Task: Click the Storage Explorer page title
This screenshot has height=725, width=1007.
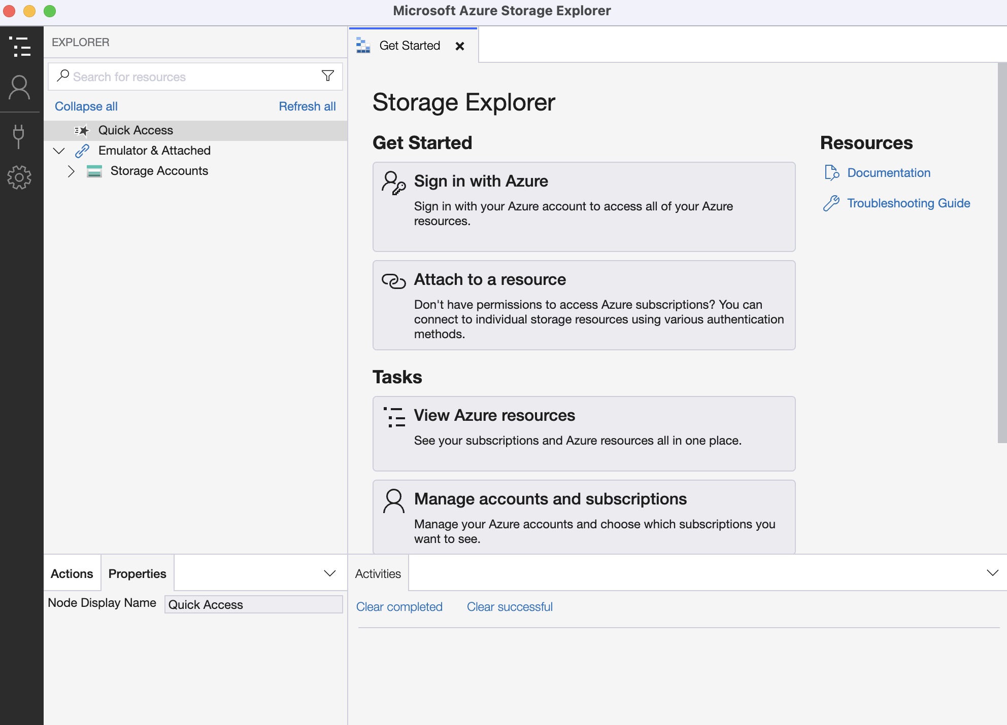Action: [x=464, y=102]
